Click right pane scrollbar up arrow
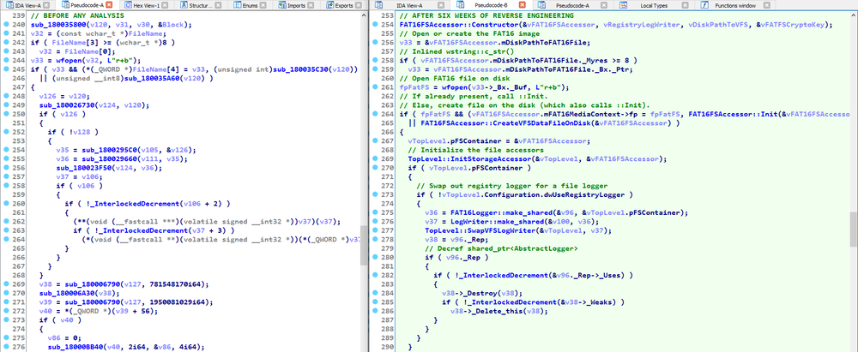This screenshot has width=858, height=352. point(855,17)
